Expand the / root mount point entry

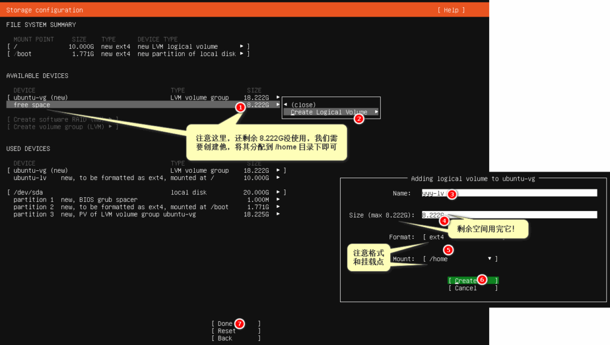[127, 46]
